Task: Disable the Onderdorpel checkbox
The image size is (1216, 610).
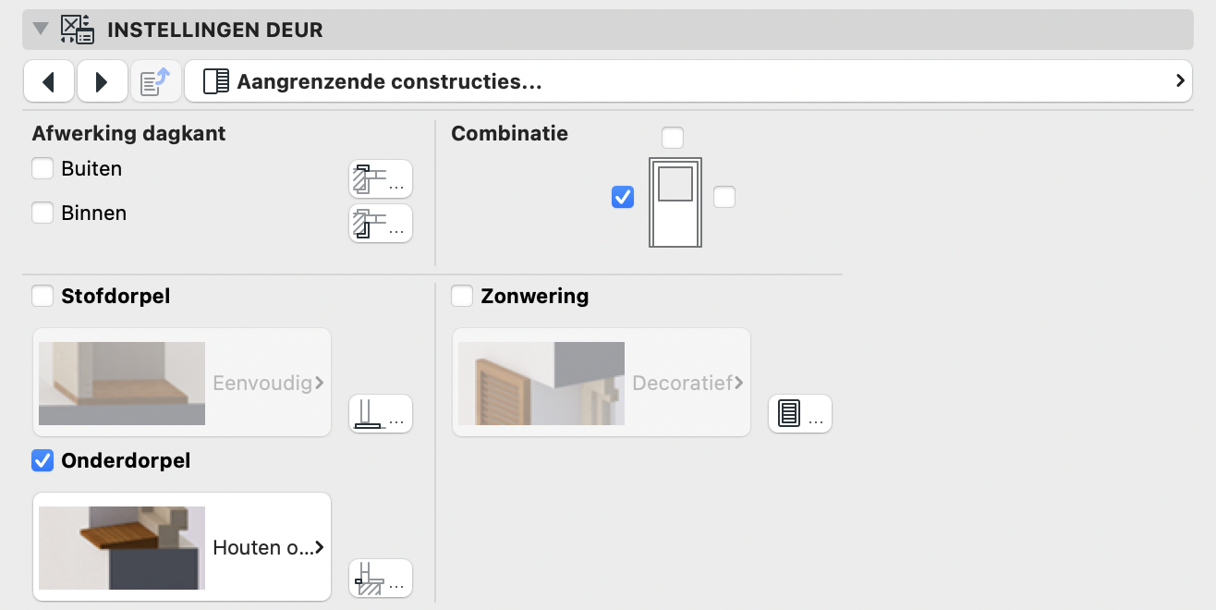Action: point(43,459)
